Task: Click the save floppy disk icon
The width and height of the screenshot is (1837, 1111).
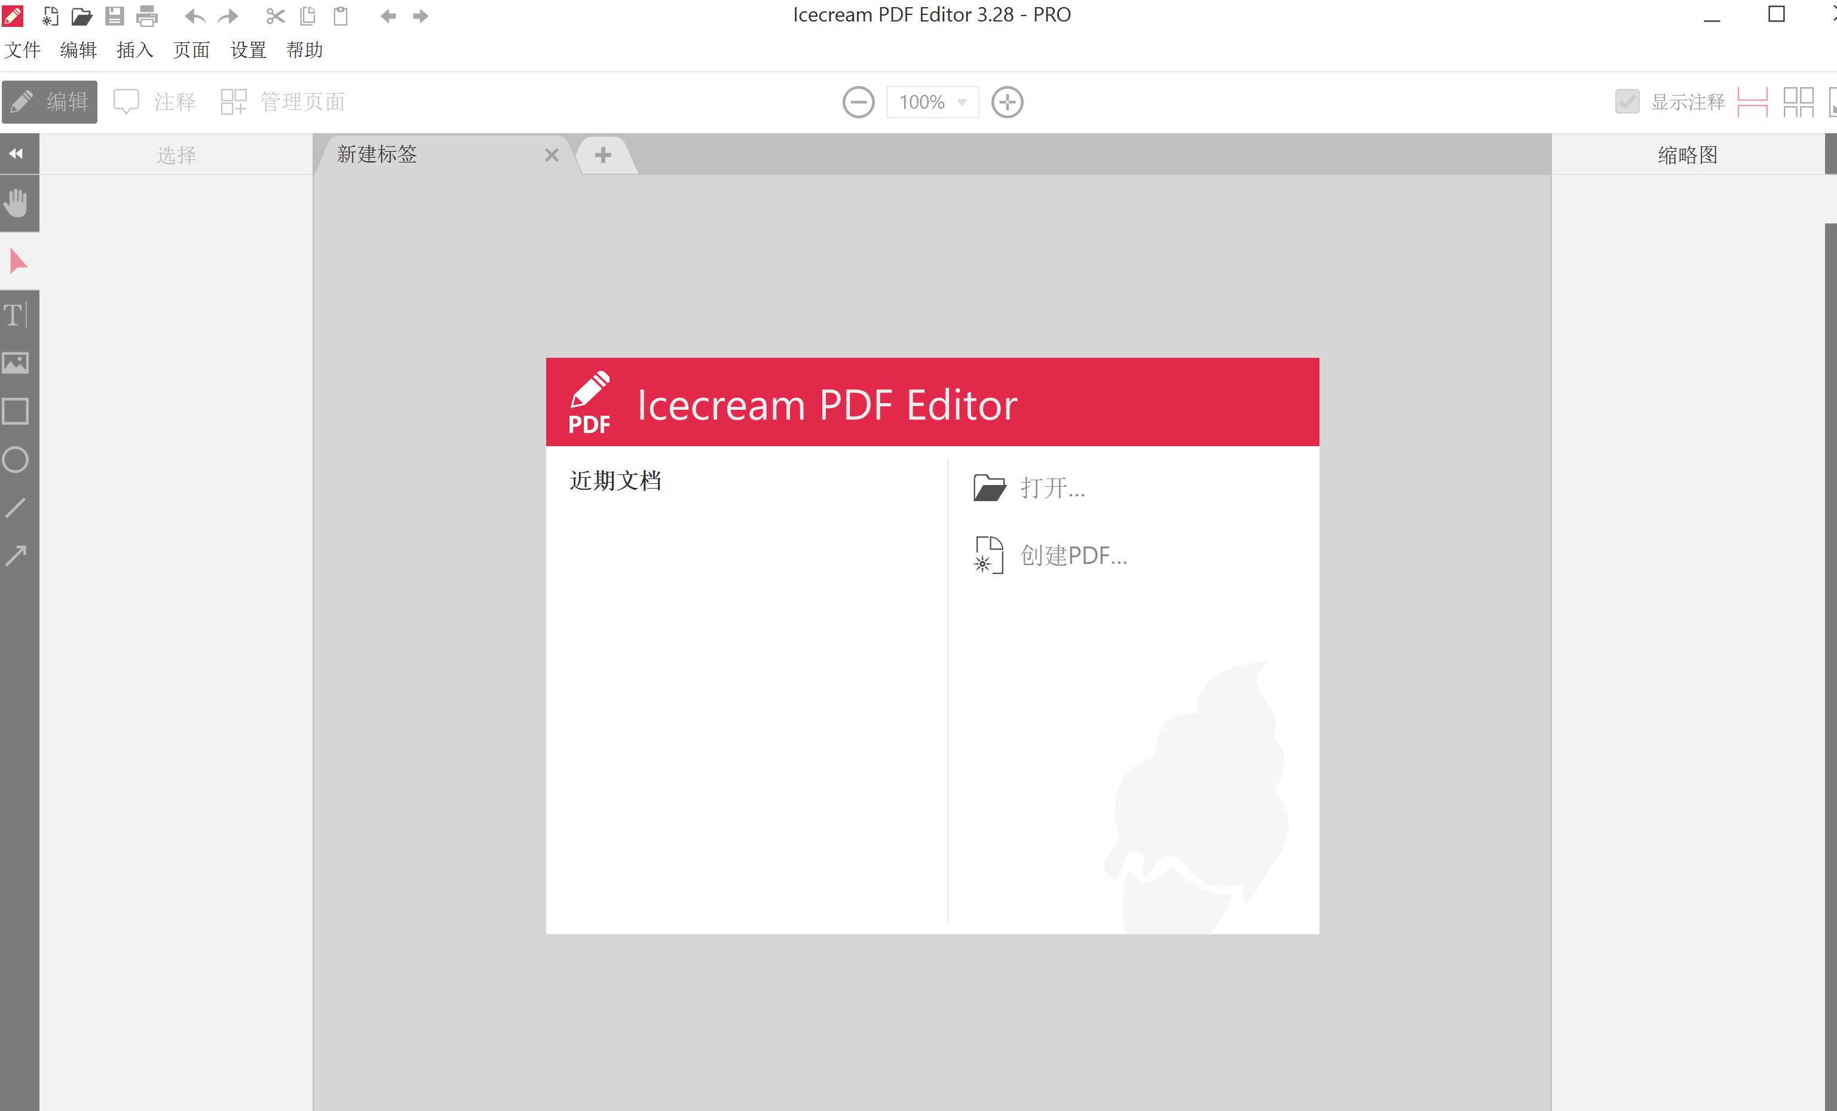Action: 114,16
